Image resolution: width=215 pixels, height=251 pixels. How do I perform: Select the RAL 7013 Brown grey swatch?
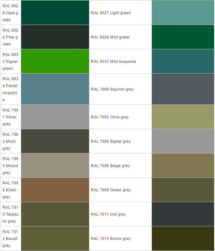click(183, 238)
